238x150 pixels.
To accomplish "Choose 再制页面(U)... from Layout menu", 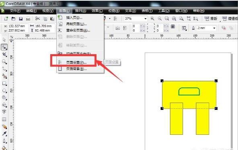I will pos(80,24).
